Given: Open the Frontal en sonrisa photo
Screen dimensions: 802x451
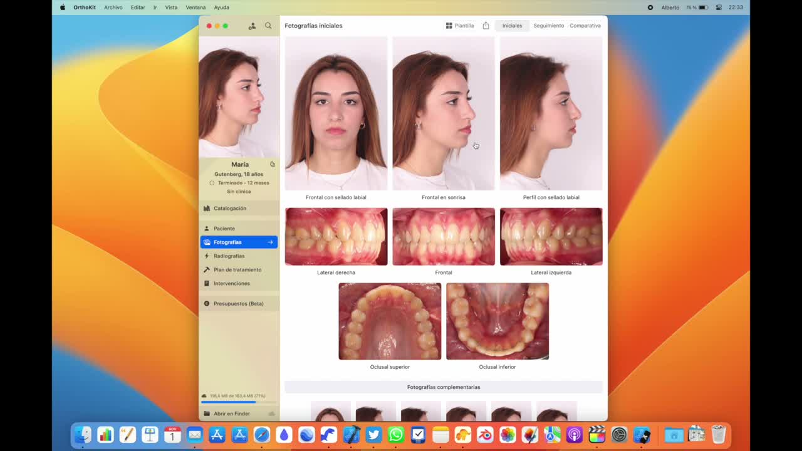Looking at the screenshot, I should [x=444, y=113].
